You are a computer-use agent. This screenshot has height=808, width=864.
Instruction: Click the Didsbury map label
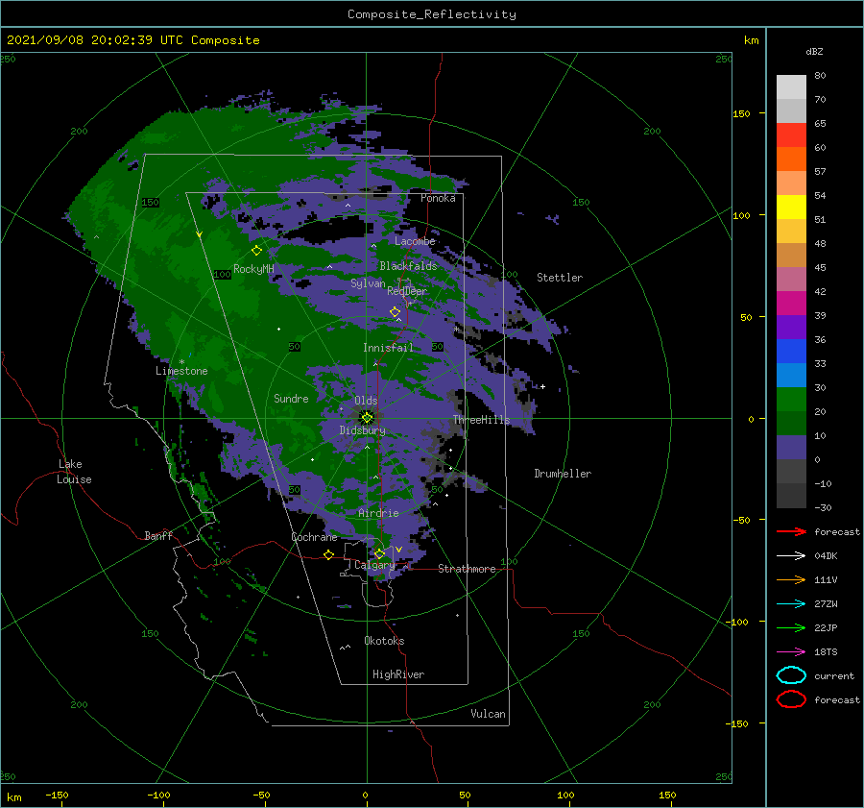click(x=362, y=430)
